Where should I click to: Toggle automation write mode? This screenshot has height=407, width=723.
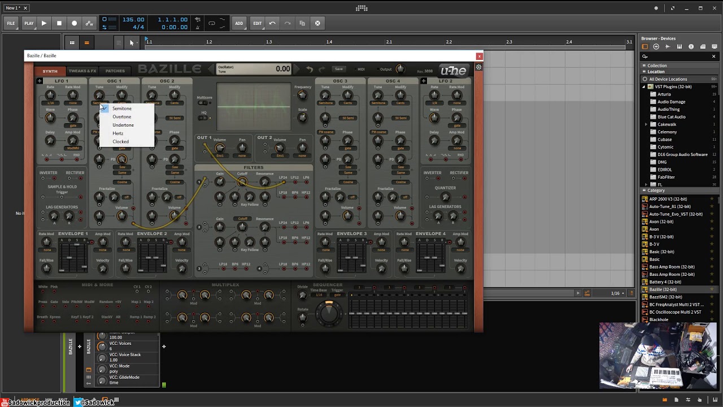point(89,23)
